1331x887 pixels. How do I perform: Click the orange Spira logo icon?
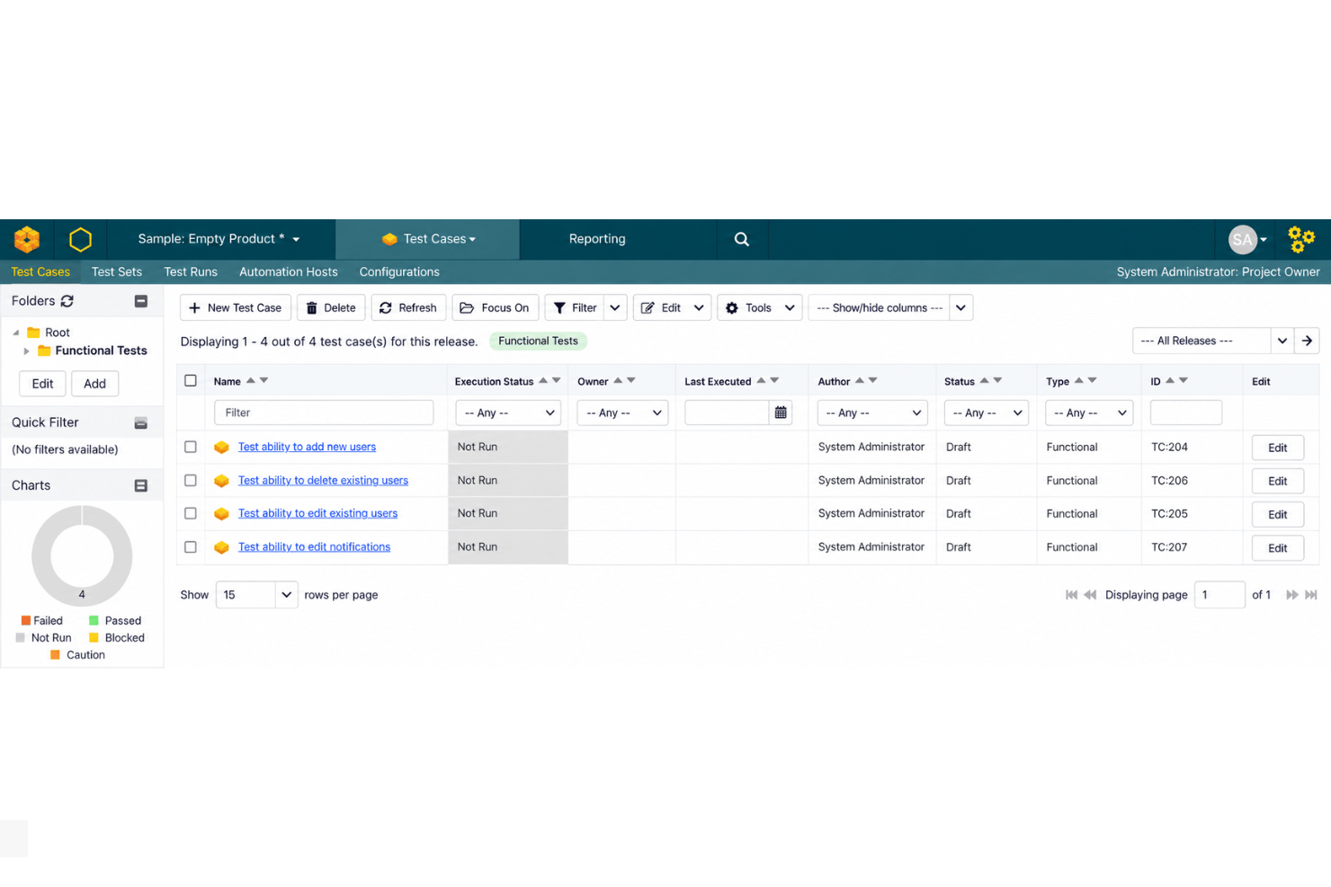[27, 239]
